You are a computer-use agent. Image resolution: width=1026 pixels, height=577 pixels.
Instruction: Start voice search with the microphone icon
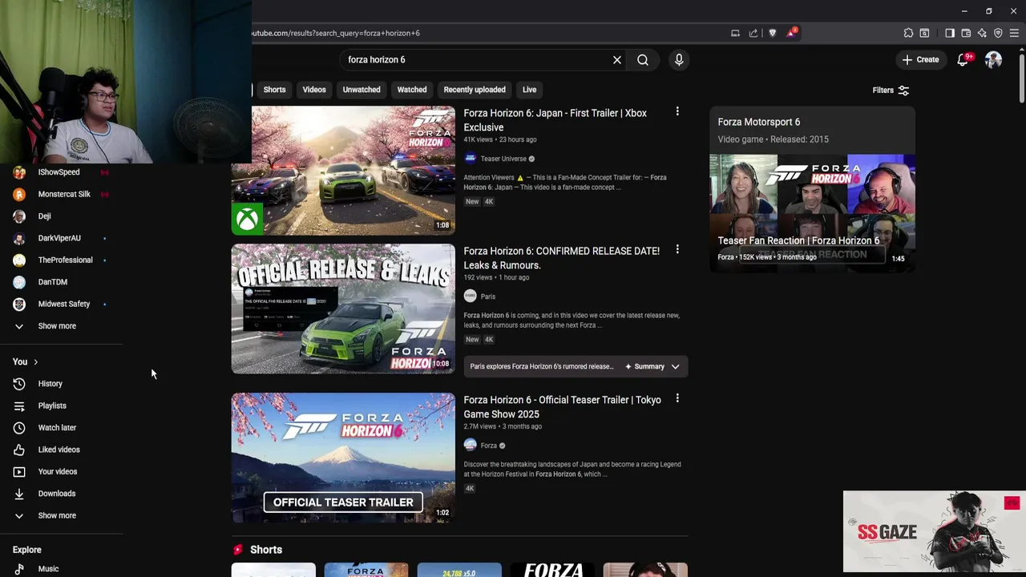coord(679,59)
